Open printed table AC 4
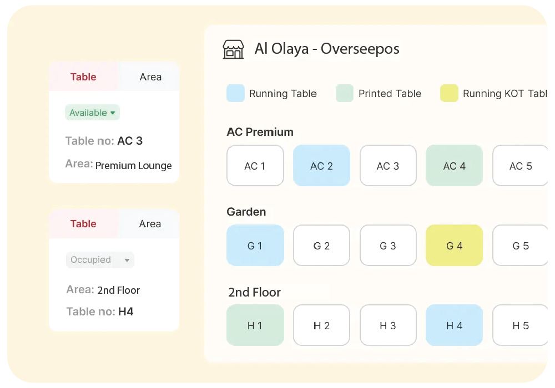Image resolution: width=555 pixels, height=388 pixels. 454,166
